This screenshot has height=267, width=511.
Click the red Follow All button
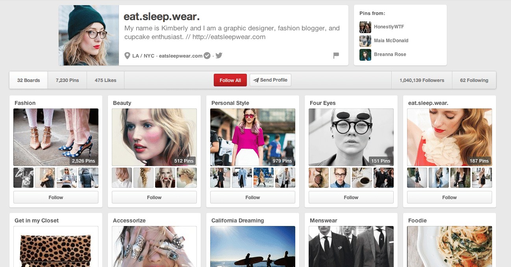[230, 80]
